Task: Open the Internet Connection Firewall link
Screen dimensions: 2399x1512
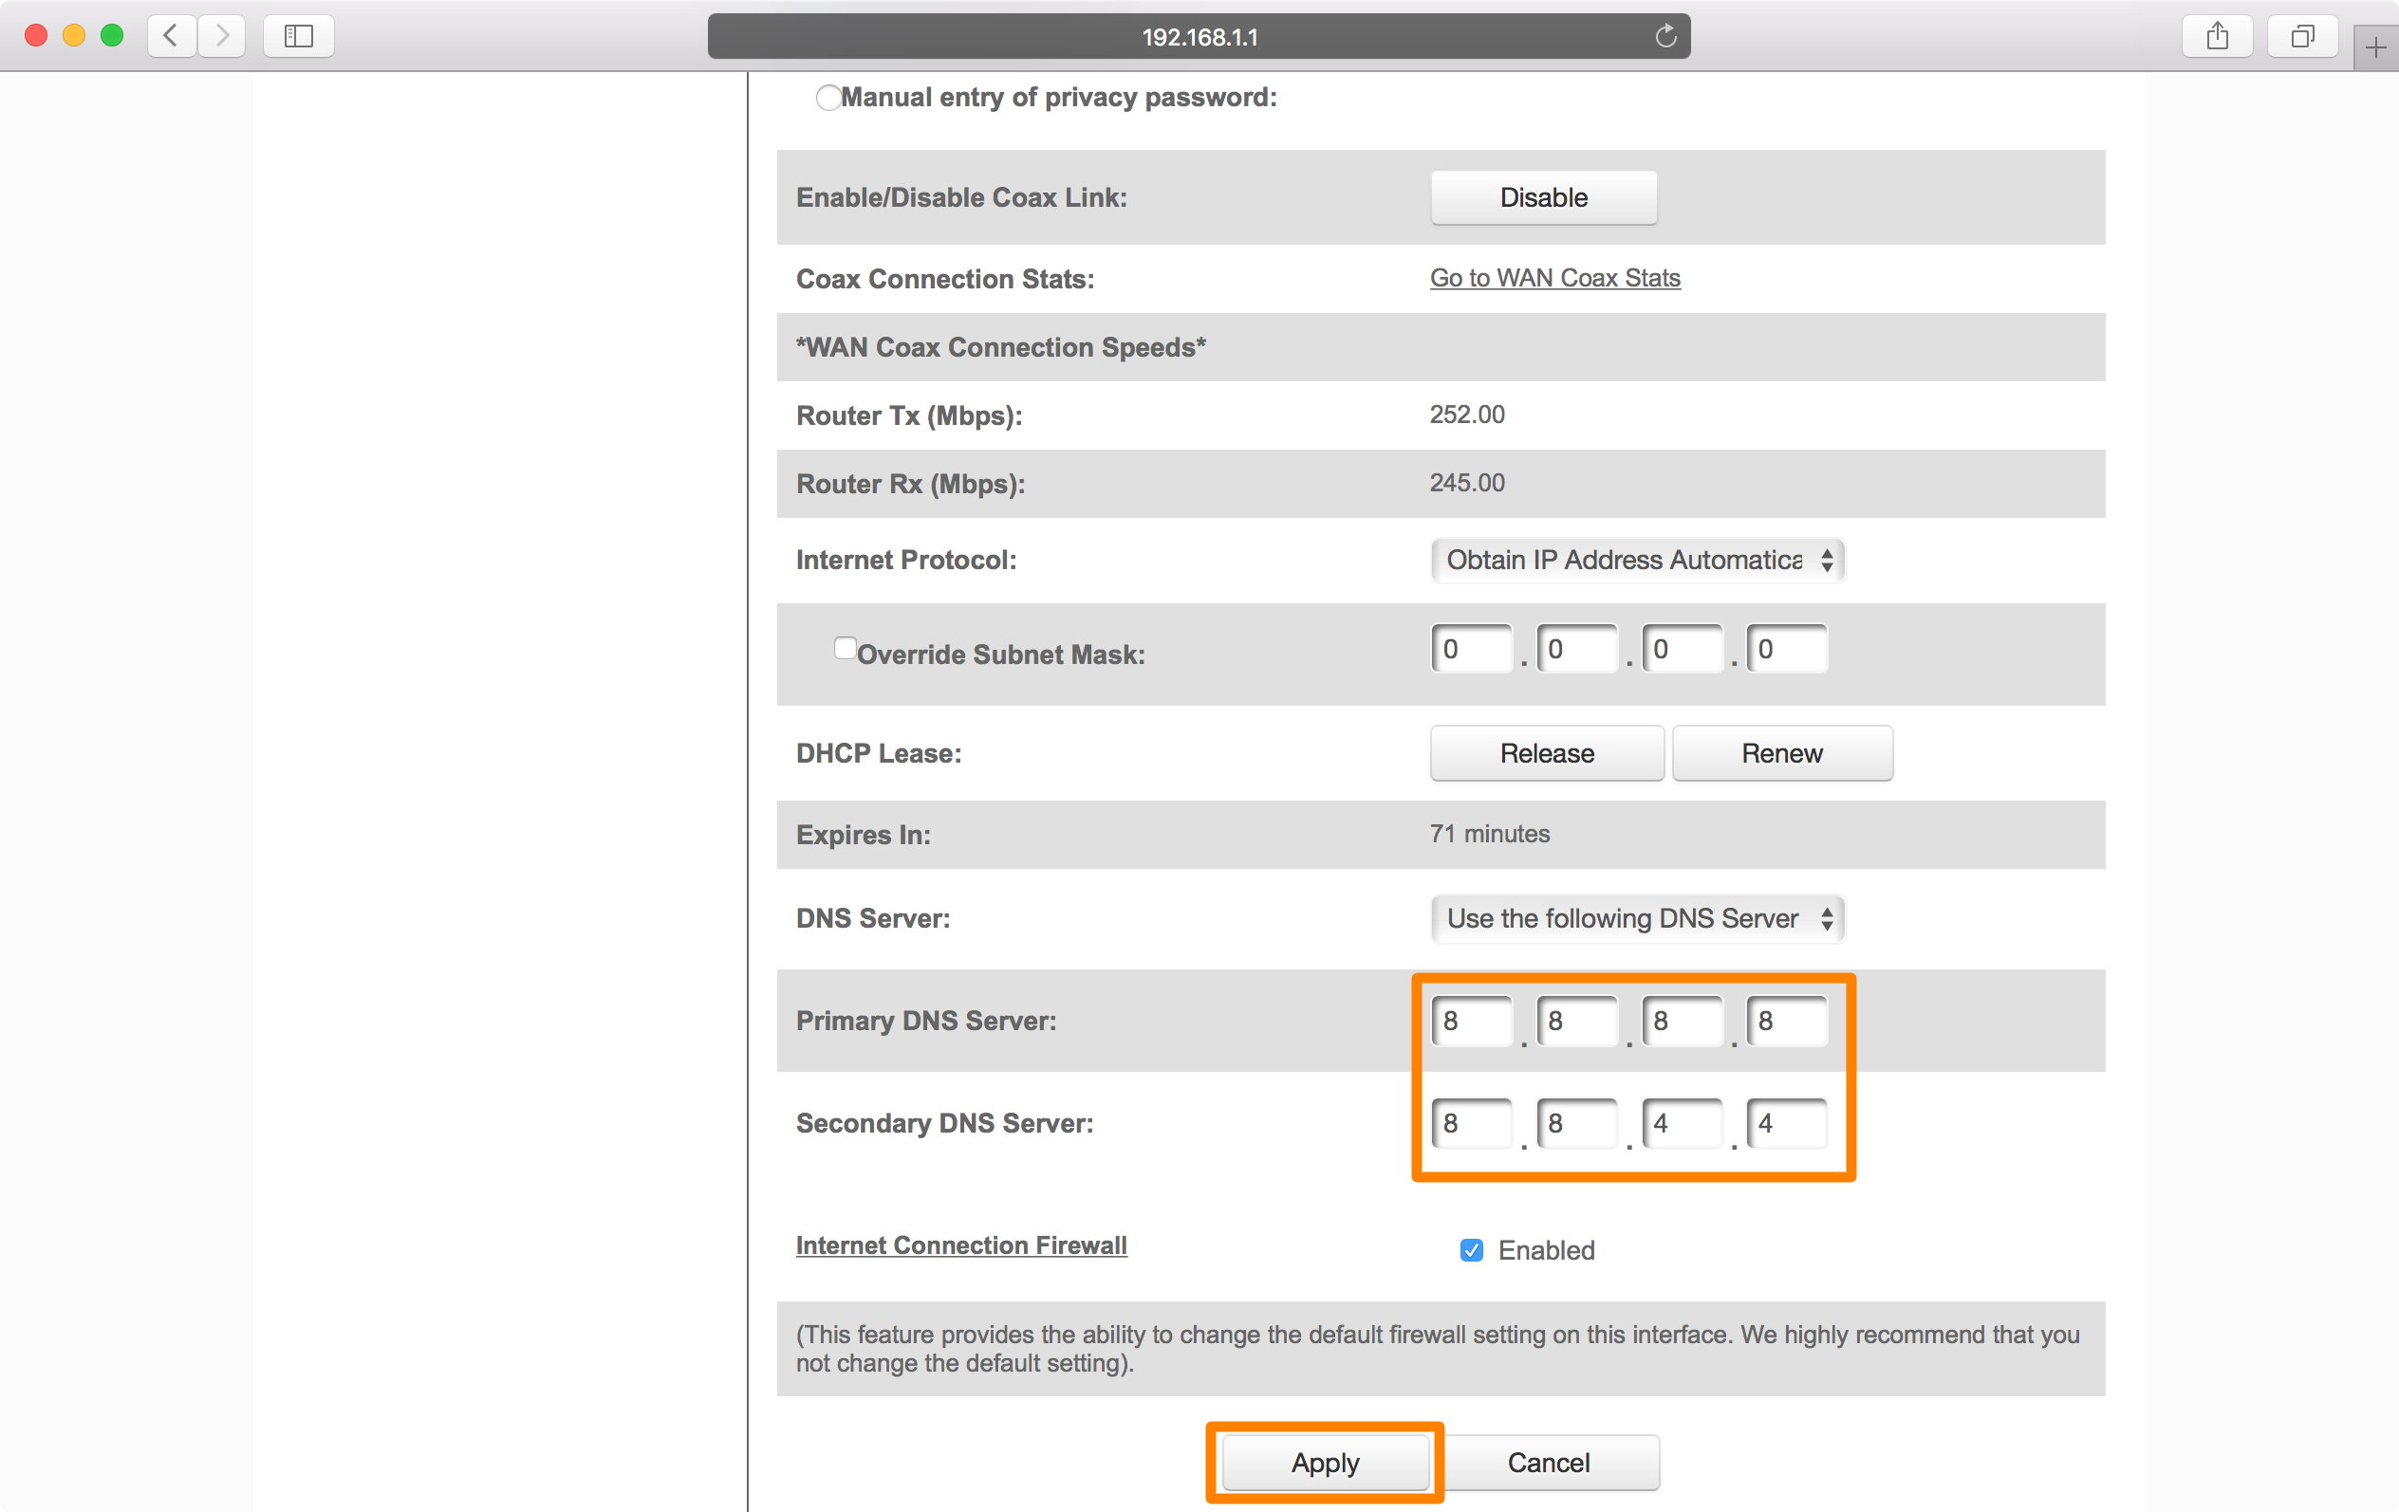Action: (x=960, y=1245)
